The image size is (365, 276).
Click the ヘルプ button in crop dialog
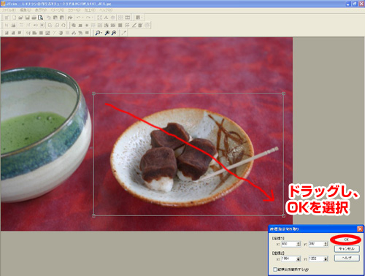(347, 258)
